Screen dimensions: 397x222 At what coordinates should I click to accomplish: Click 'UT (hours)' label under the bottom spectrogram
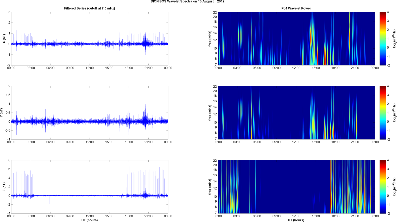(x=296, y=220)
